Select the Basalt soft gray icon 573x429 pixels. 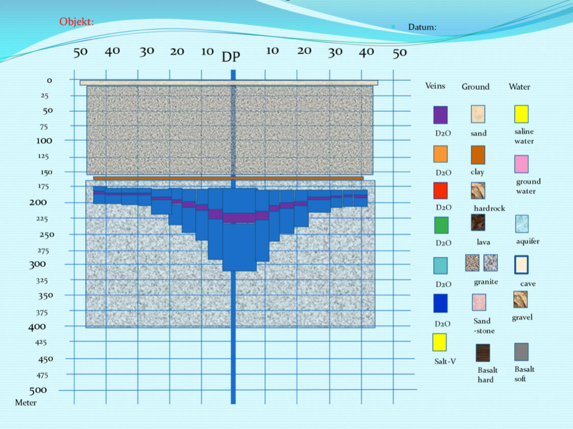click(x=521, y=351)
